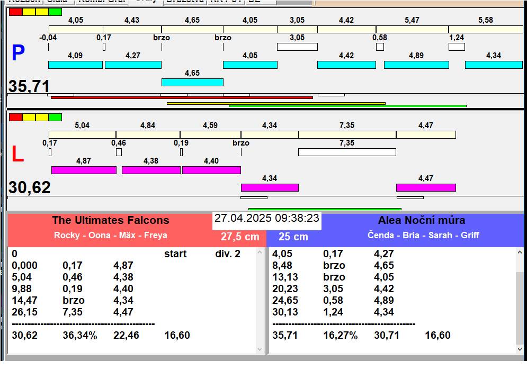This screenshot has height=379, width=527.
Task: Click the start label in Falcons list
Action: point(175,254)
